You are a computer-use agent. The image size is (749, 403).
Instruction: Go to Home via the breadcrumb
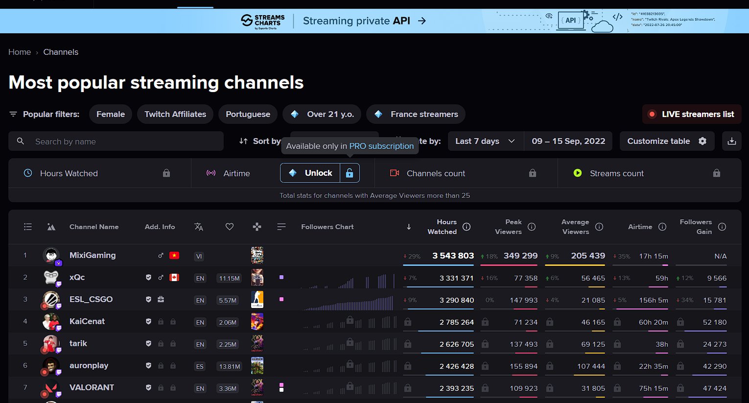pos(19,52)
